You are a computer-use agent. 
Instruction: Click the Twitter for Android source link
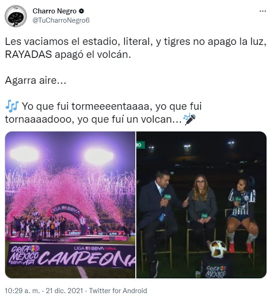118,291
